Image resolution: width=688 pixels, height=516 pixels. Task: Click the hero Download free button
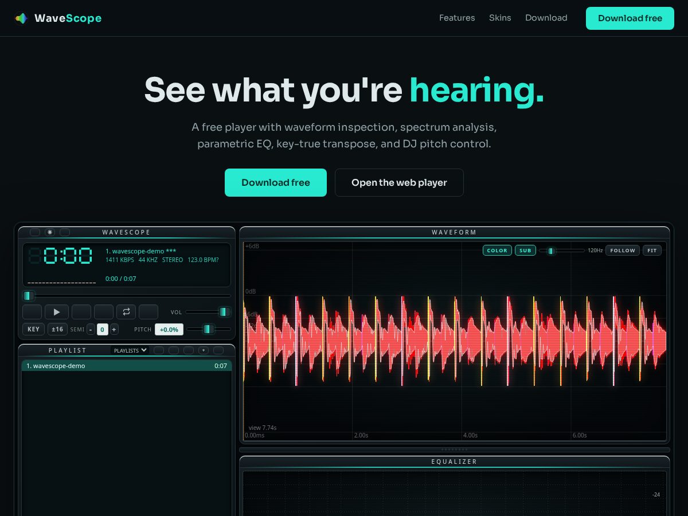click(276, 182)
